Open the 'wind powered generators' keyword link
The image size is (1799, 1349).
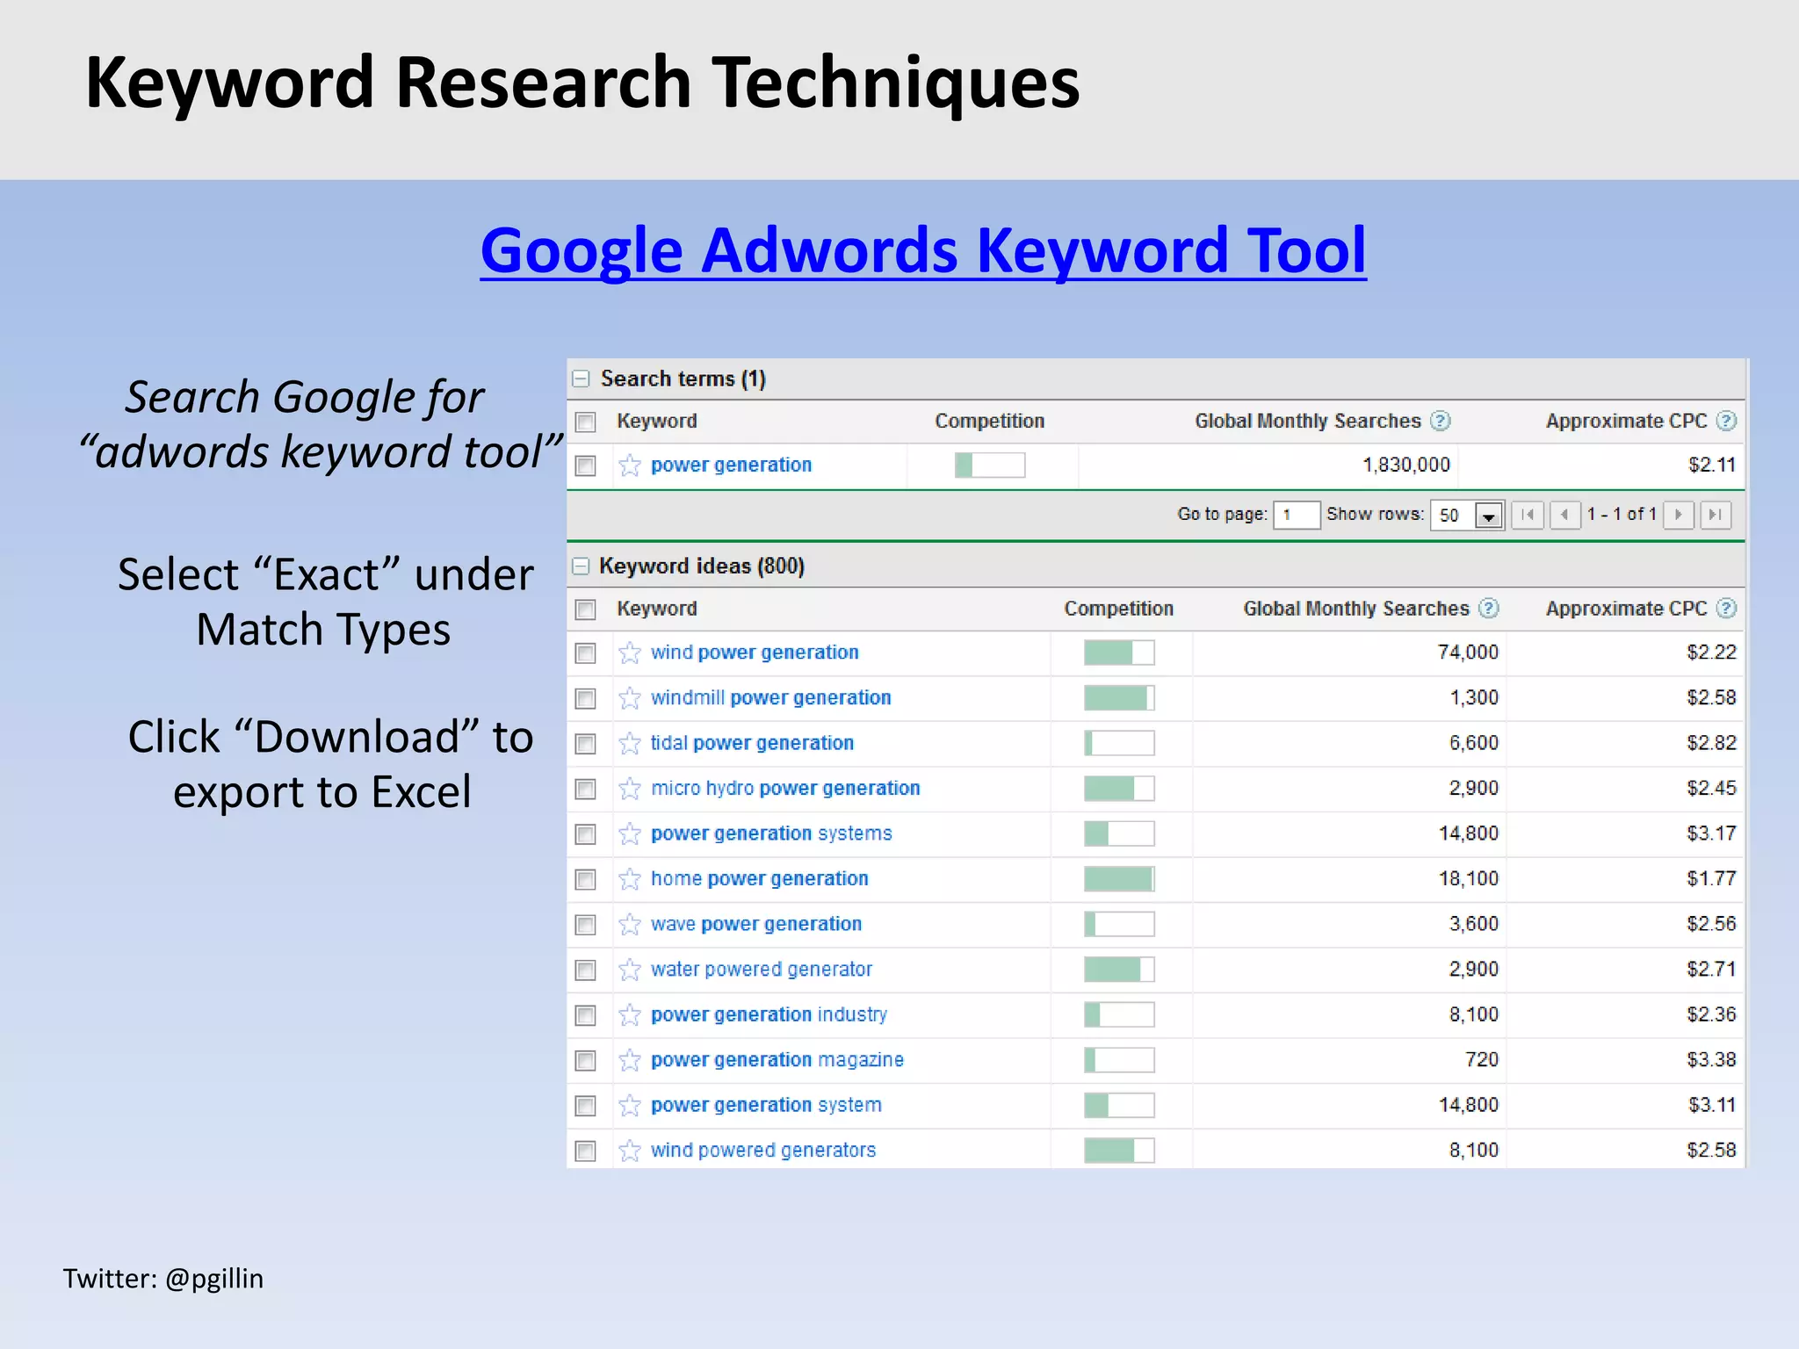(763, 1151)
